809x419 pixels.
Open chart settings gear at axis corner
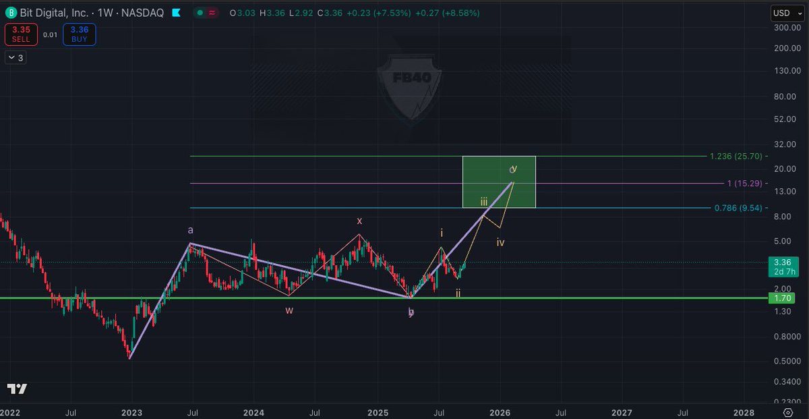click(x=788, y=412)
